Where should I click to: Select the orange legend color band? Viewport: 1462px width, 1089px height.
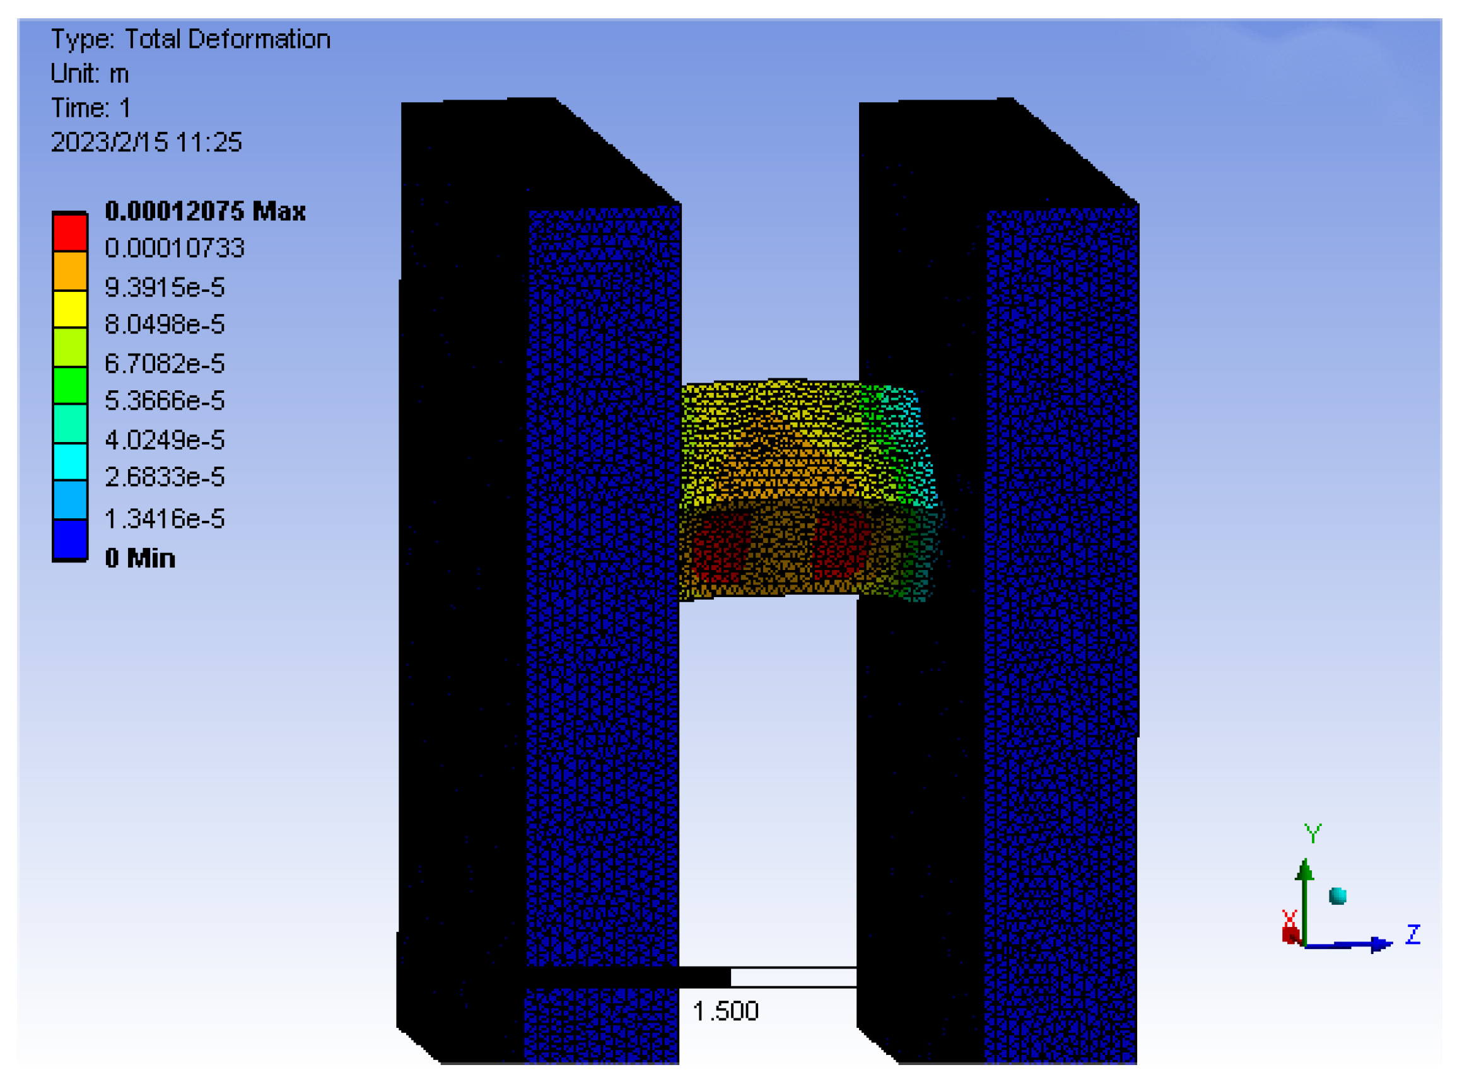tap(70, 271)
